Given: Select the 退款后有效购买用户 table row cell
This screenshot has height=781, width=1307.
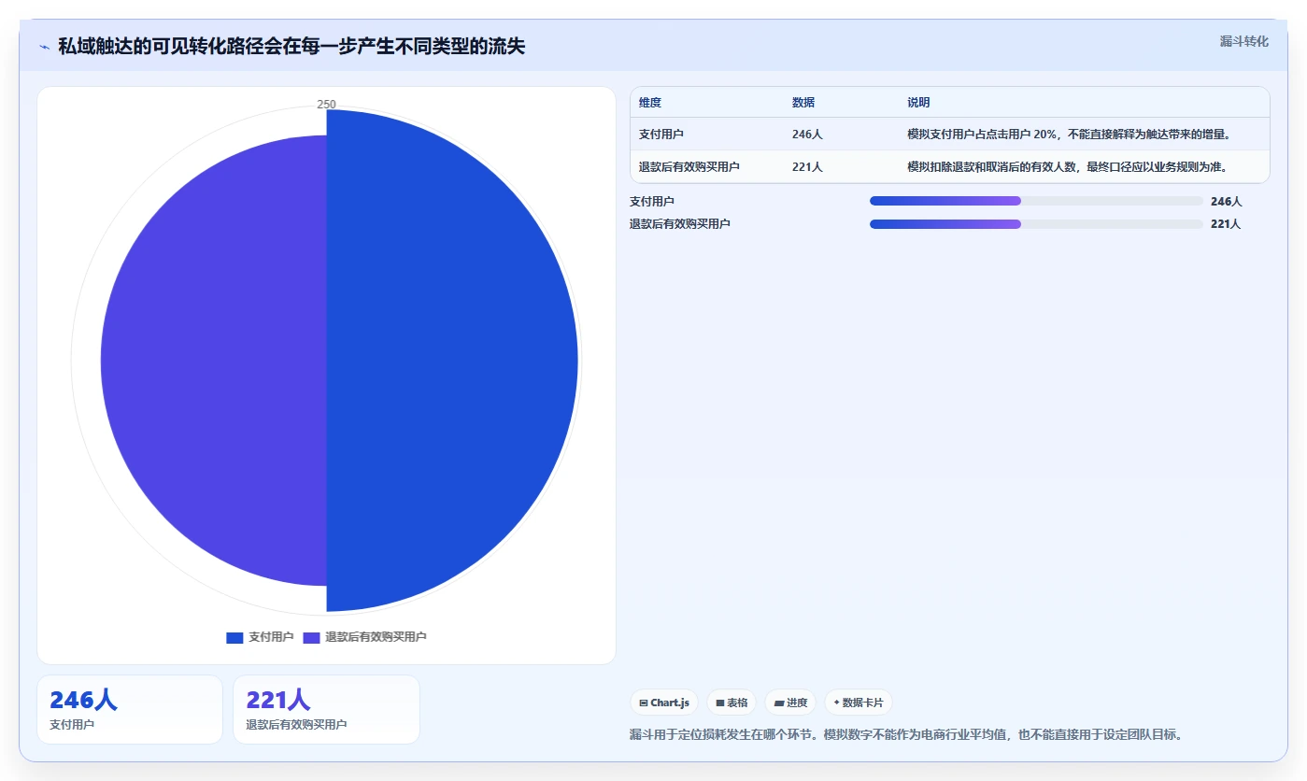Looking at the screenshot, I should (689, 167).
